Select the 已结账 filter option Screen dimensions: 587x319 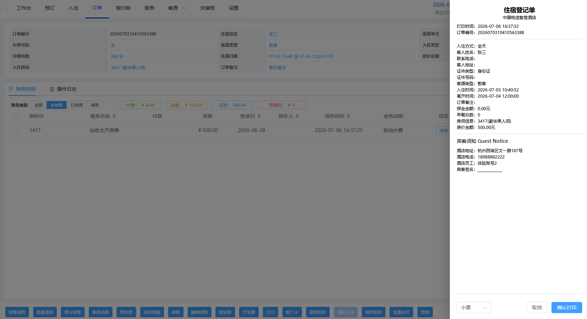point(77,105)
